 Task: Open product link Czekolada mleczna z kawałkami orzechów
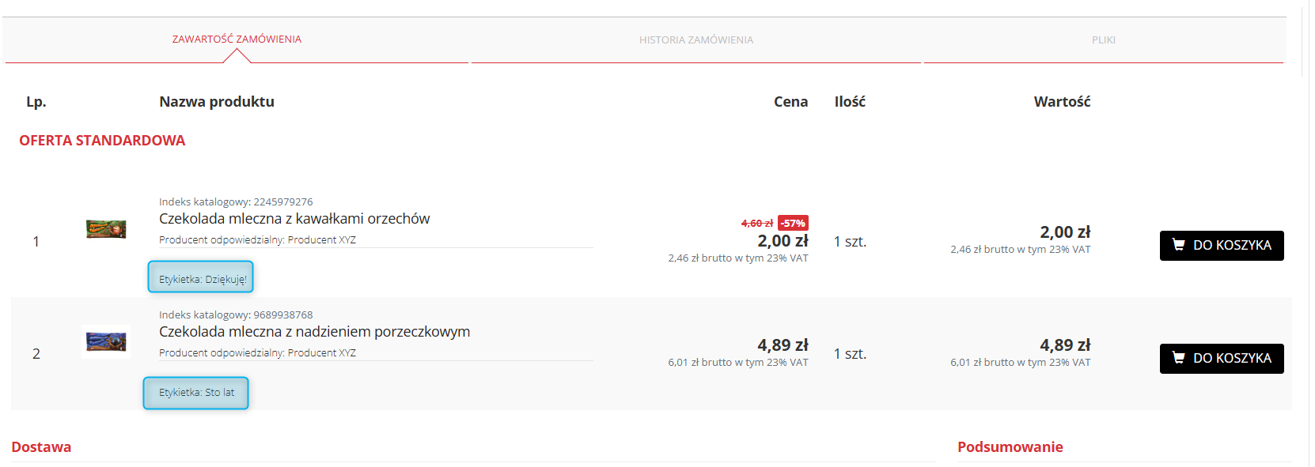click(x=294, y=219)
